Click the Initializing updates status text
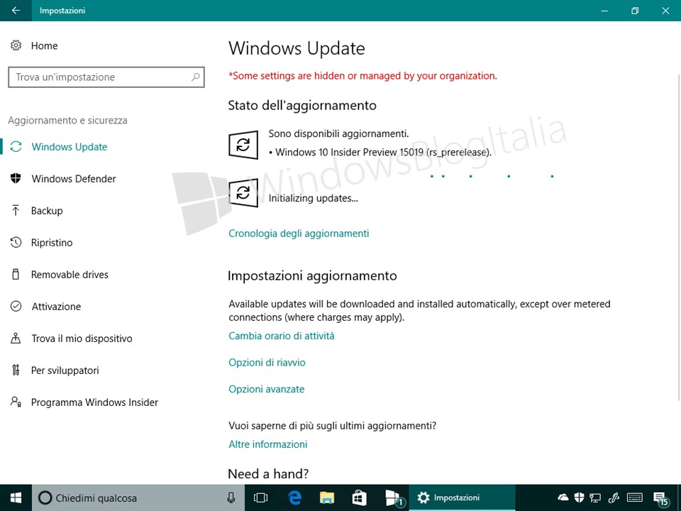The image size is (681, 511). click(x=313, y=198)
